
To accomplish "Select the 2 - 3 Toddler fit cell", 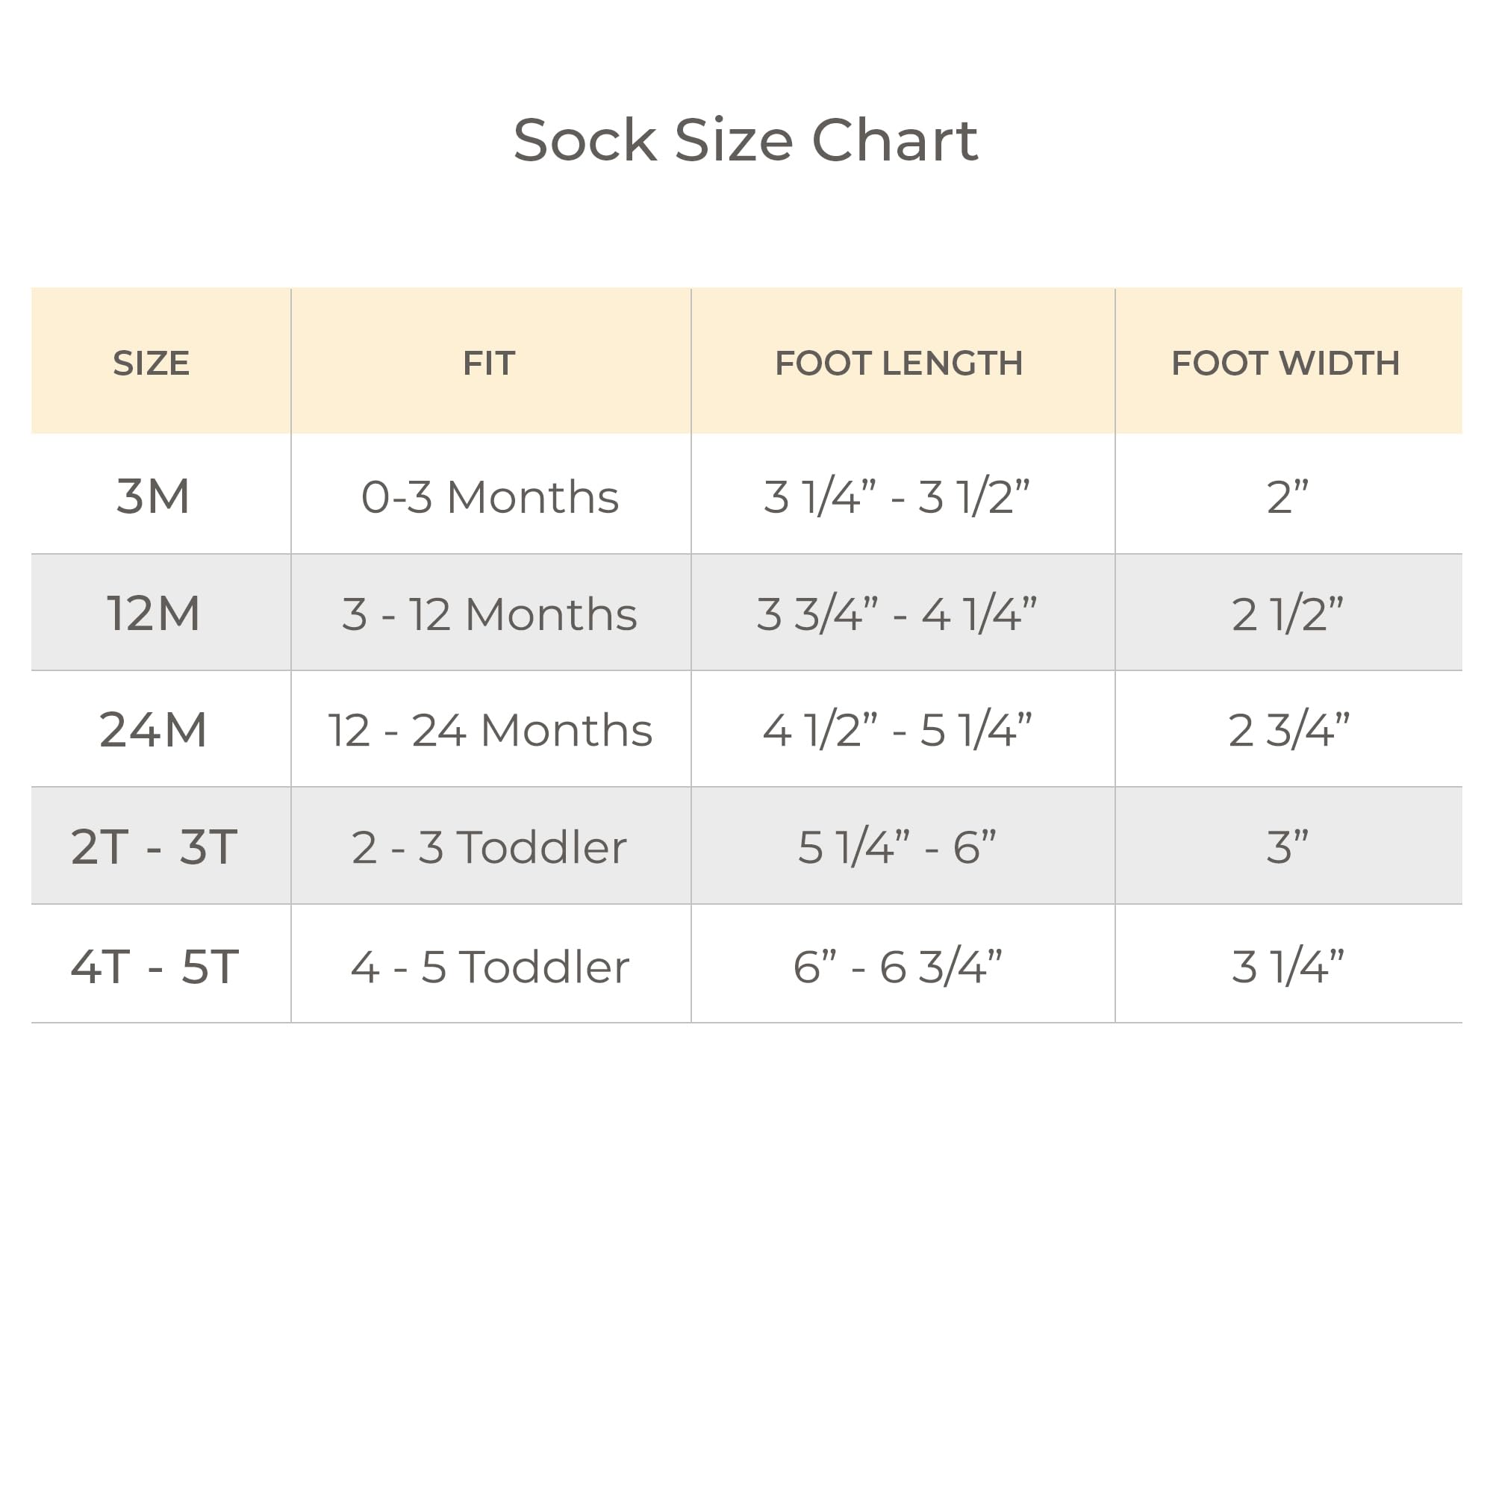I will (x=489, y=847).
